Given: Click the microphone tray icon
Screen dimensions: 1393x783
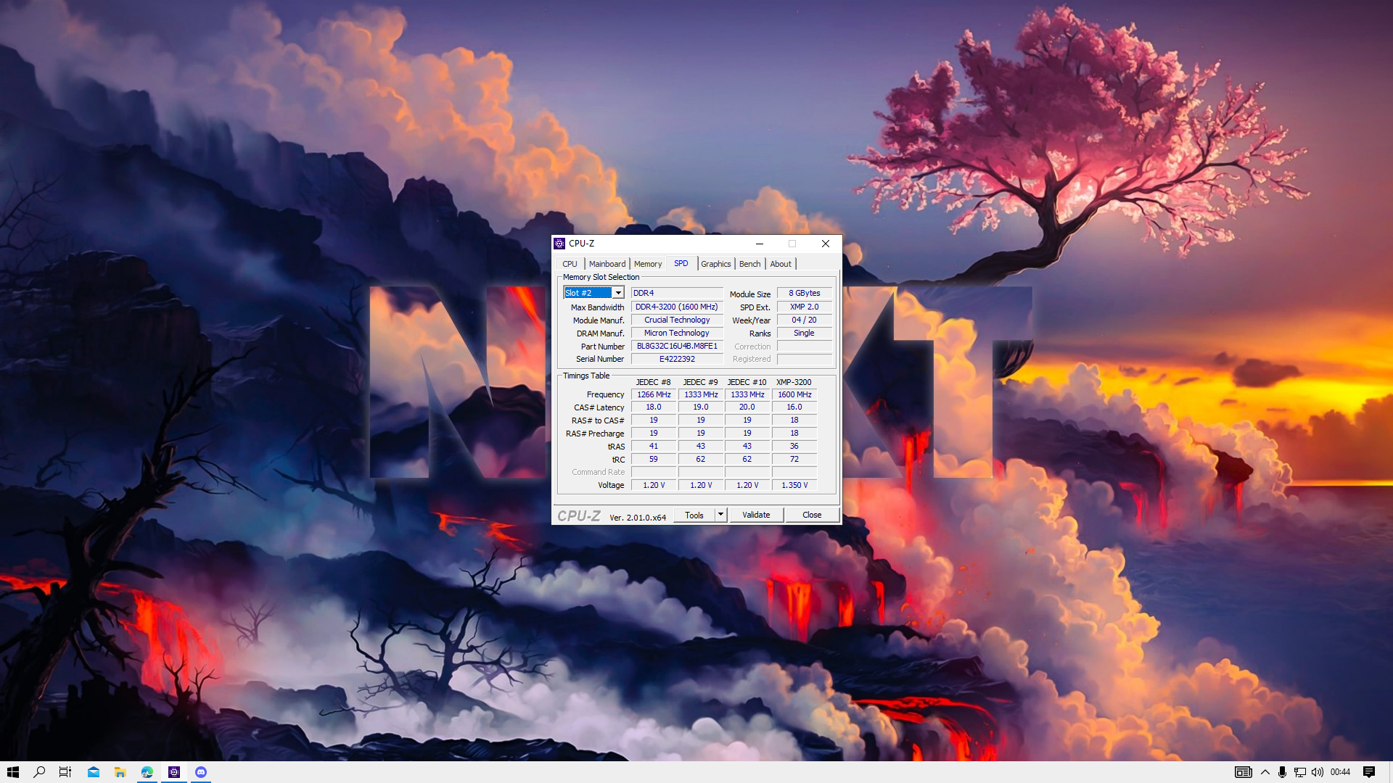Looking at the screenshot, I should 1282,772.
